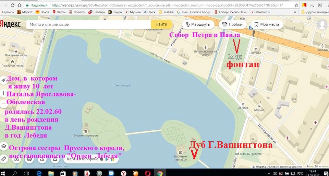329x176 pixels.
Task: Bookmark this page with the star icon
Action: coord(296,5)
